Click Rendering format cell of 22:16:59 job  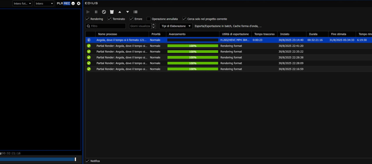pyautogui.click(x=231, y=69)
